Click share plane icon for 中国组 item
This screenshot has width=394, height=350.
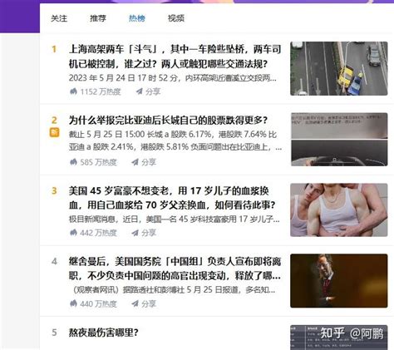[135, 303]
